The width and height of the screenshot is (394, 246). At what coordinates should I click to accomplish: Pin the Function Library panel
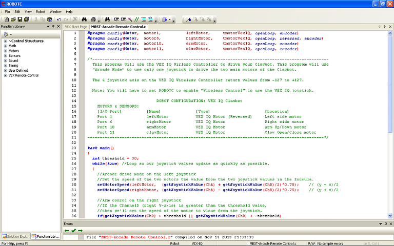(53, 26)
